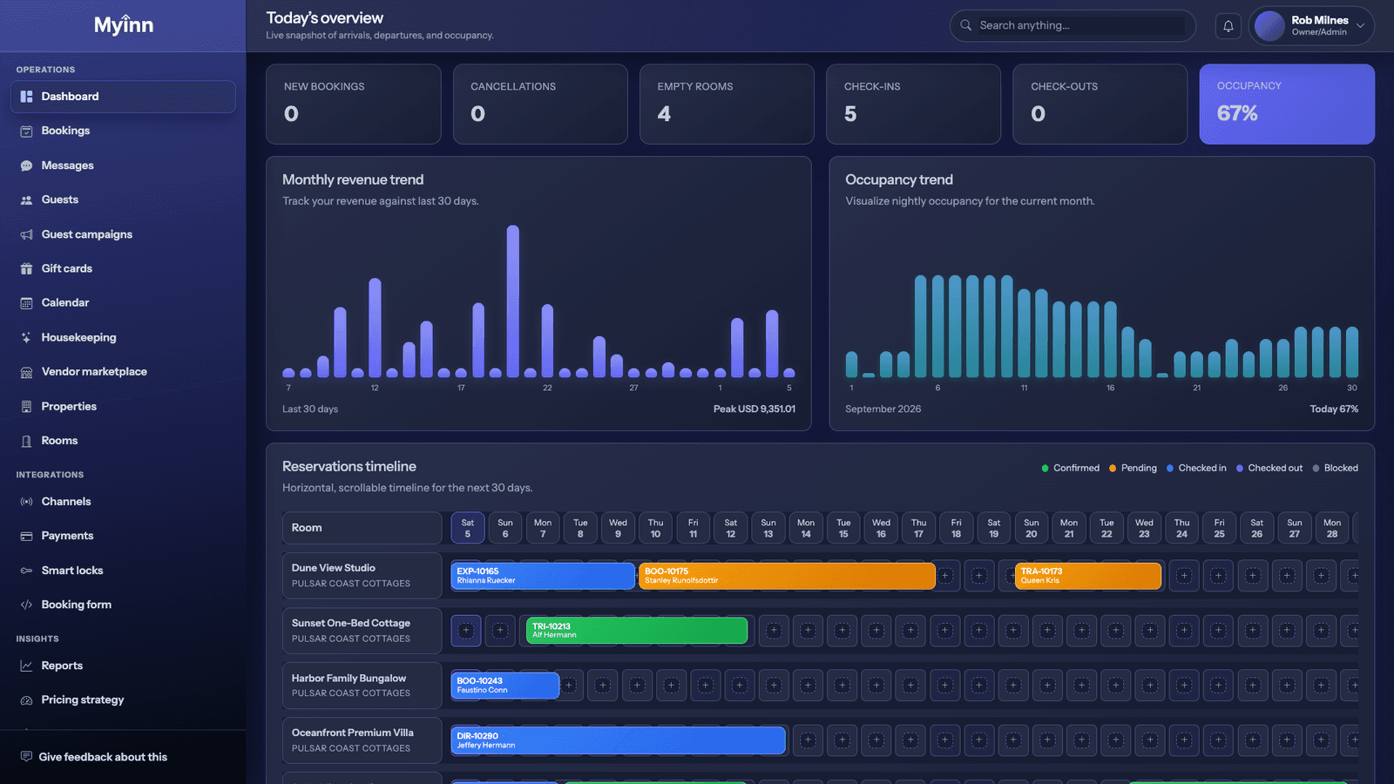Click the Channels broadcast icon
Screen dimensions: 1394x784
(26, 502)
